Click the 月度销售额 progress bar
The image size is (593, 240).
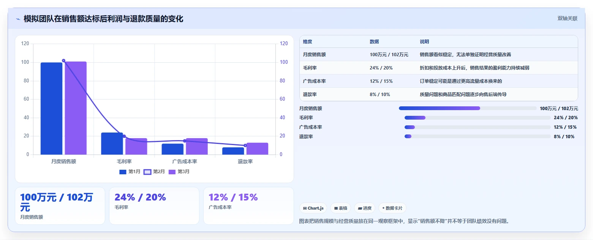tap(468, 108)
